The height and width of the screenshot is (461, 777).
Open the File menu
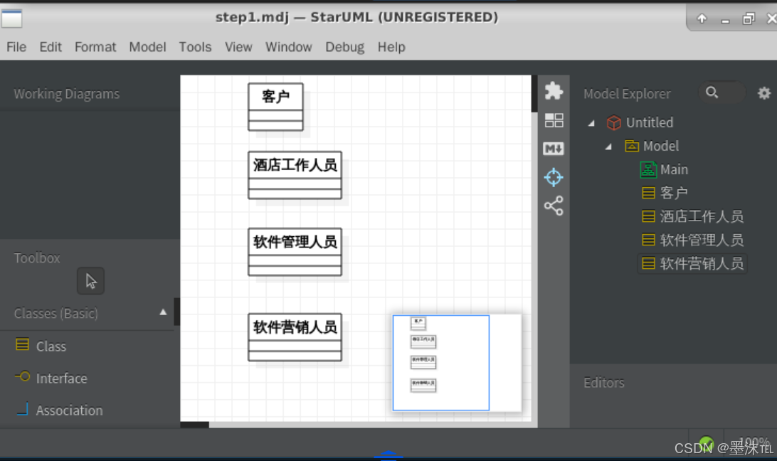(16, 47)
